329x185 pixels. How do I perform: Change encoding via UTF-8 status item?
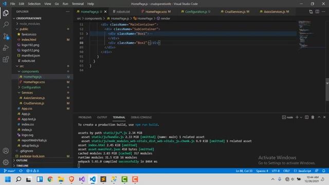coord(276,171)
